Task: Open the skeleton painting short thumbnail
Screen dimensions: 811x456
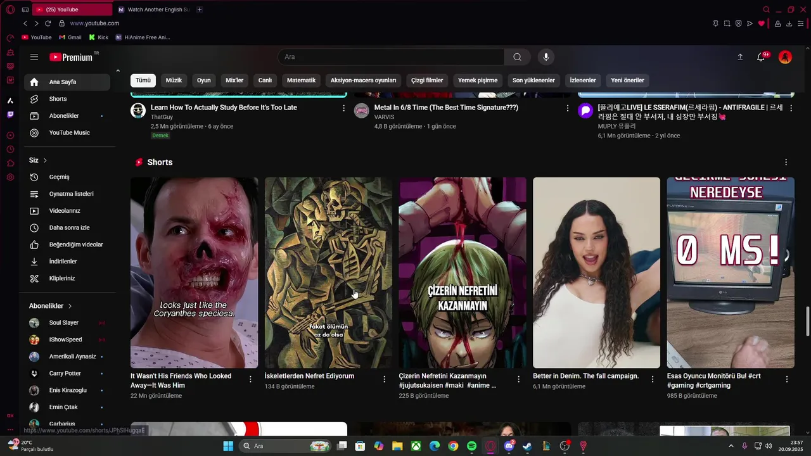Action: pos(328,272)
